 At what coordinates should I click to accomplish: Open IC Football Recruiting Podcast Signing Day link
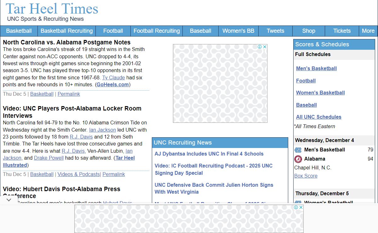coord(214,169)
